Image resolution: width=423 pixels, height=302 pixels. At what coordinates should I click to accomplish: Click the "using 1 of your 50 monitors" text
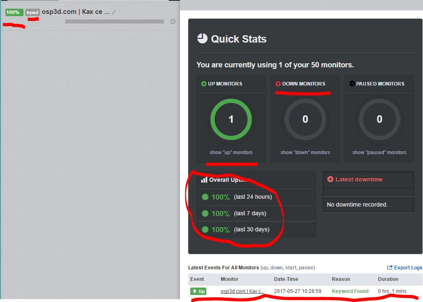307,65
